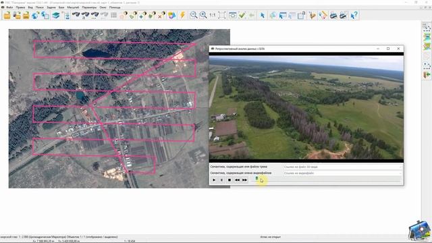Click the aerial video preview frame
Image resolution: width=432 pixels, height=243 pixels.
click(306, 107)
